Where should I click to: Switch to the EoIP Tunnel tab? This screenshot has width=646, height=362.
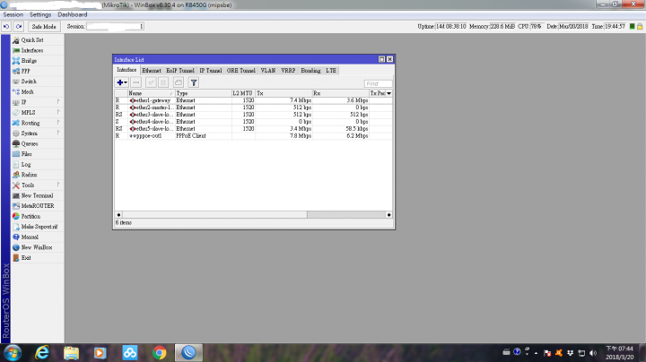(x=180, y=71)
